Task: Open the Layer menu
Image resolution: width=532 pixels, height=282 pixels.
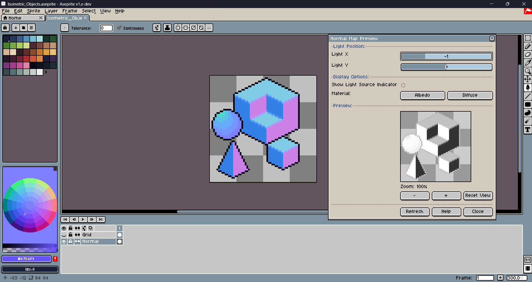Action: point(51,11)
